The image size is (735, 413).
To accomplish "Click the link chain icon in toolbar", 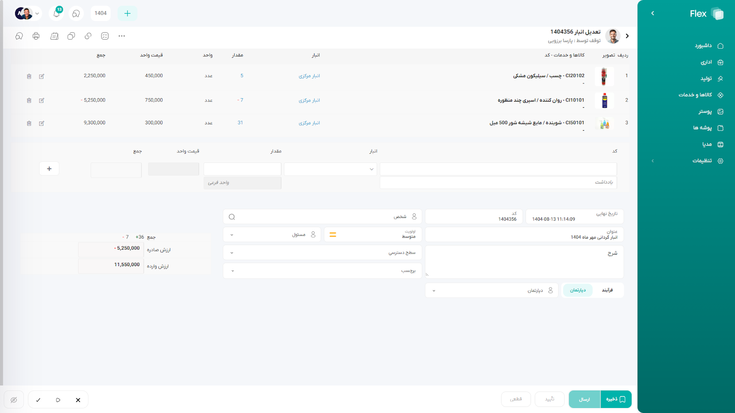I will tap(88, 36).
